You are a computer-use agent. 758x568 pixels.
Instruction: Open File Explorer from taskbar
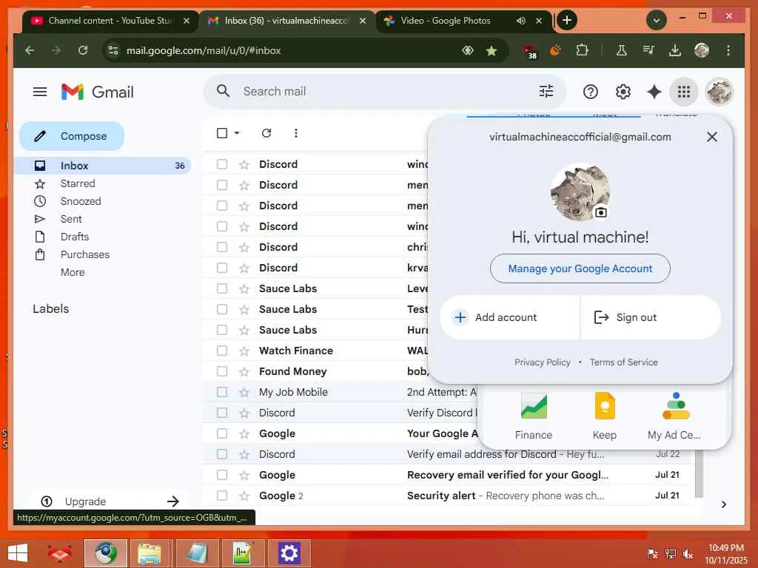pos(150,553)
